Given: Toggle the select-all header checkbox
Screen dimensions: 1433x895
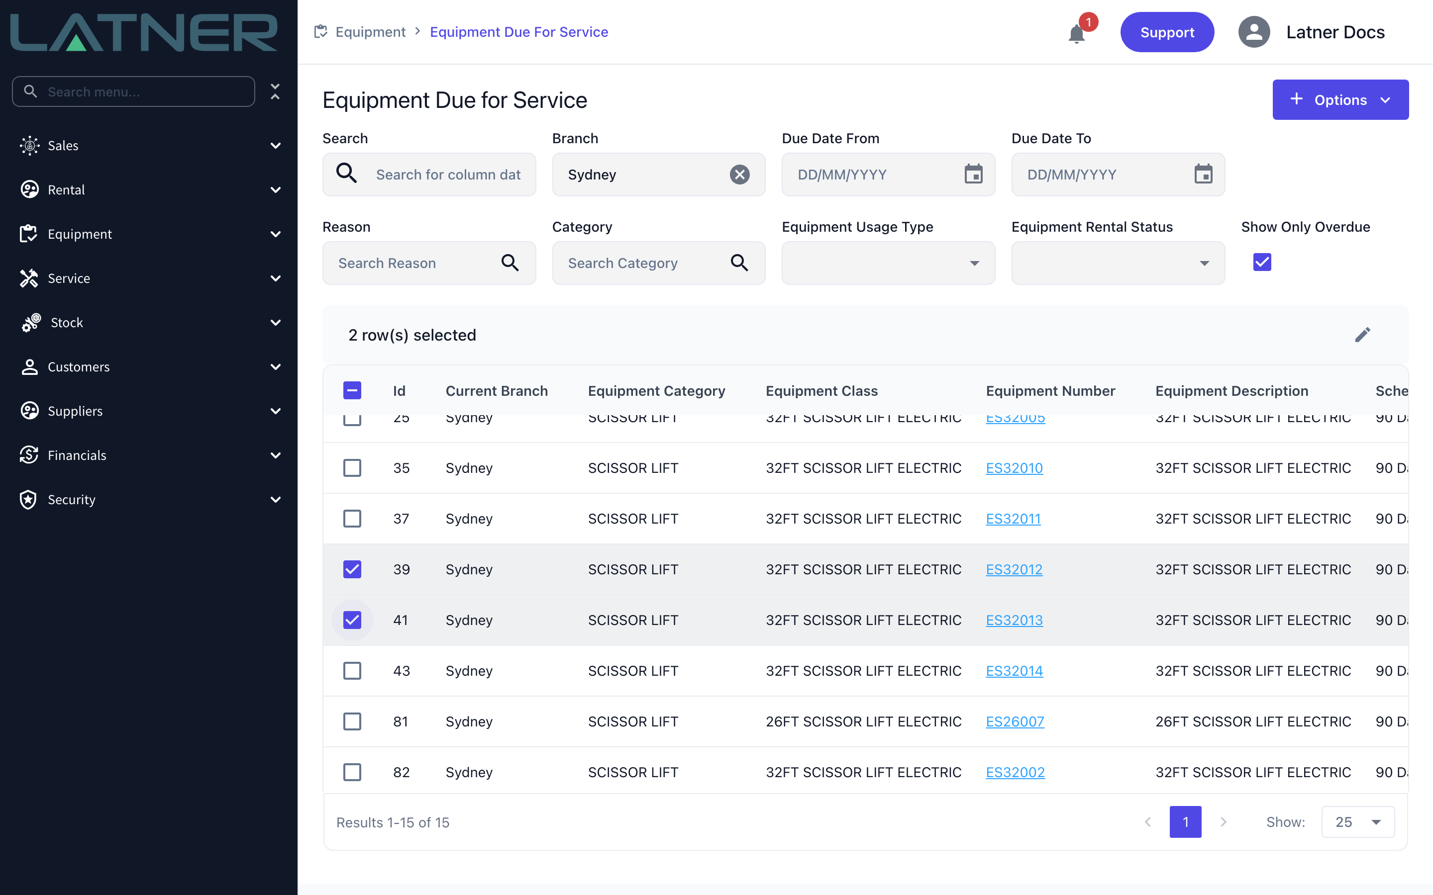Looking at the screenshot, I should coord(352,391).
